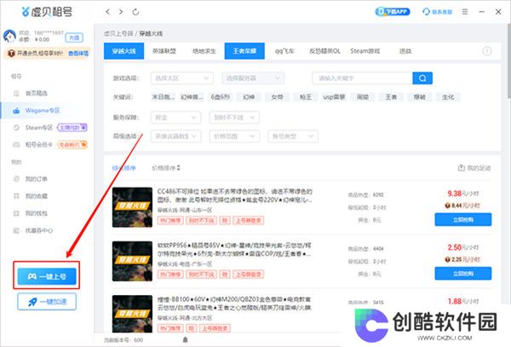The height and width of the screenshot is (347, 511).
Task: Open the 押金 deposit dropdown
Action: click(175, 118)
